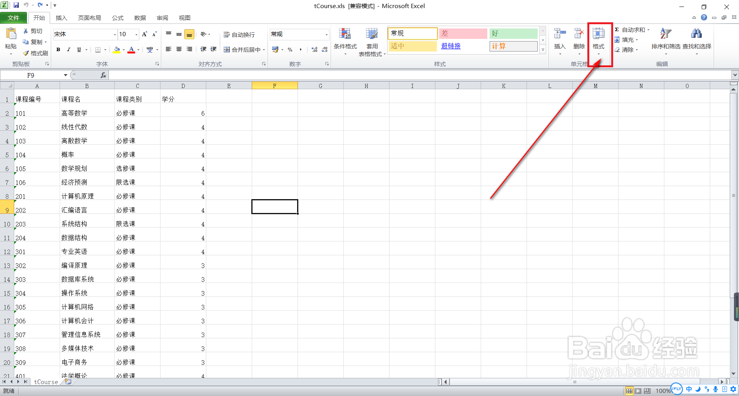The width and height of the screenshot is (739, 396).
Task: Select the Format Painter (格式刷) tool
Action: [x=35, y=53]
